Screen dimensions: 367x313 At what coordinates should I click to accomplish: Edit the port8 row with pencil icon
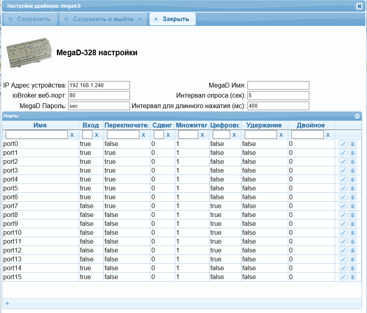point(343,215)
